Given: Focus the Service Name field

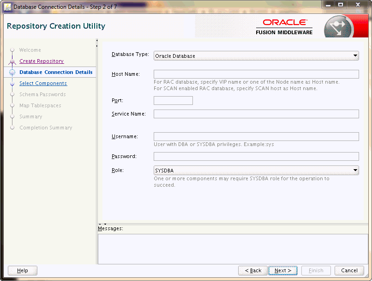Looking at the screenshot, I should [x=256, y=114].
